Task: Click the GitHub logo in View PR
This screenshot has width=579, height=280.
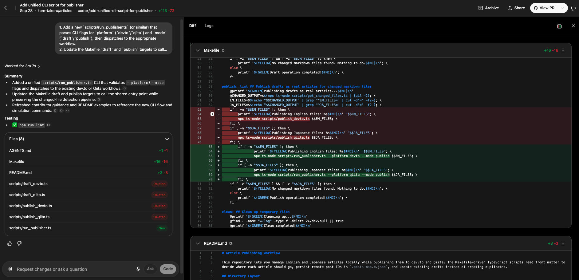Action: 536,8
